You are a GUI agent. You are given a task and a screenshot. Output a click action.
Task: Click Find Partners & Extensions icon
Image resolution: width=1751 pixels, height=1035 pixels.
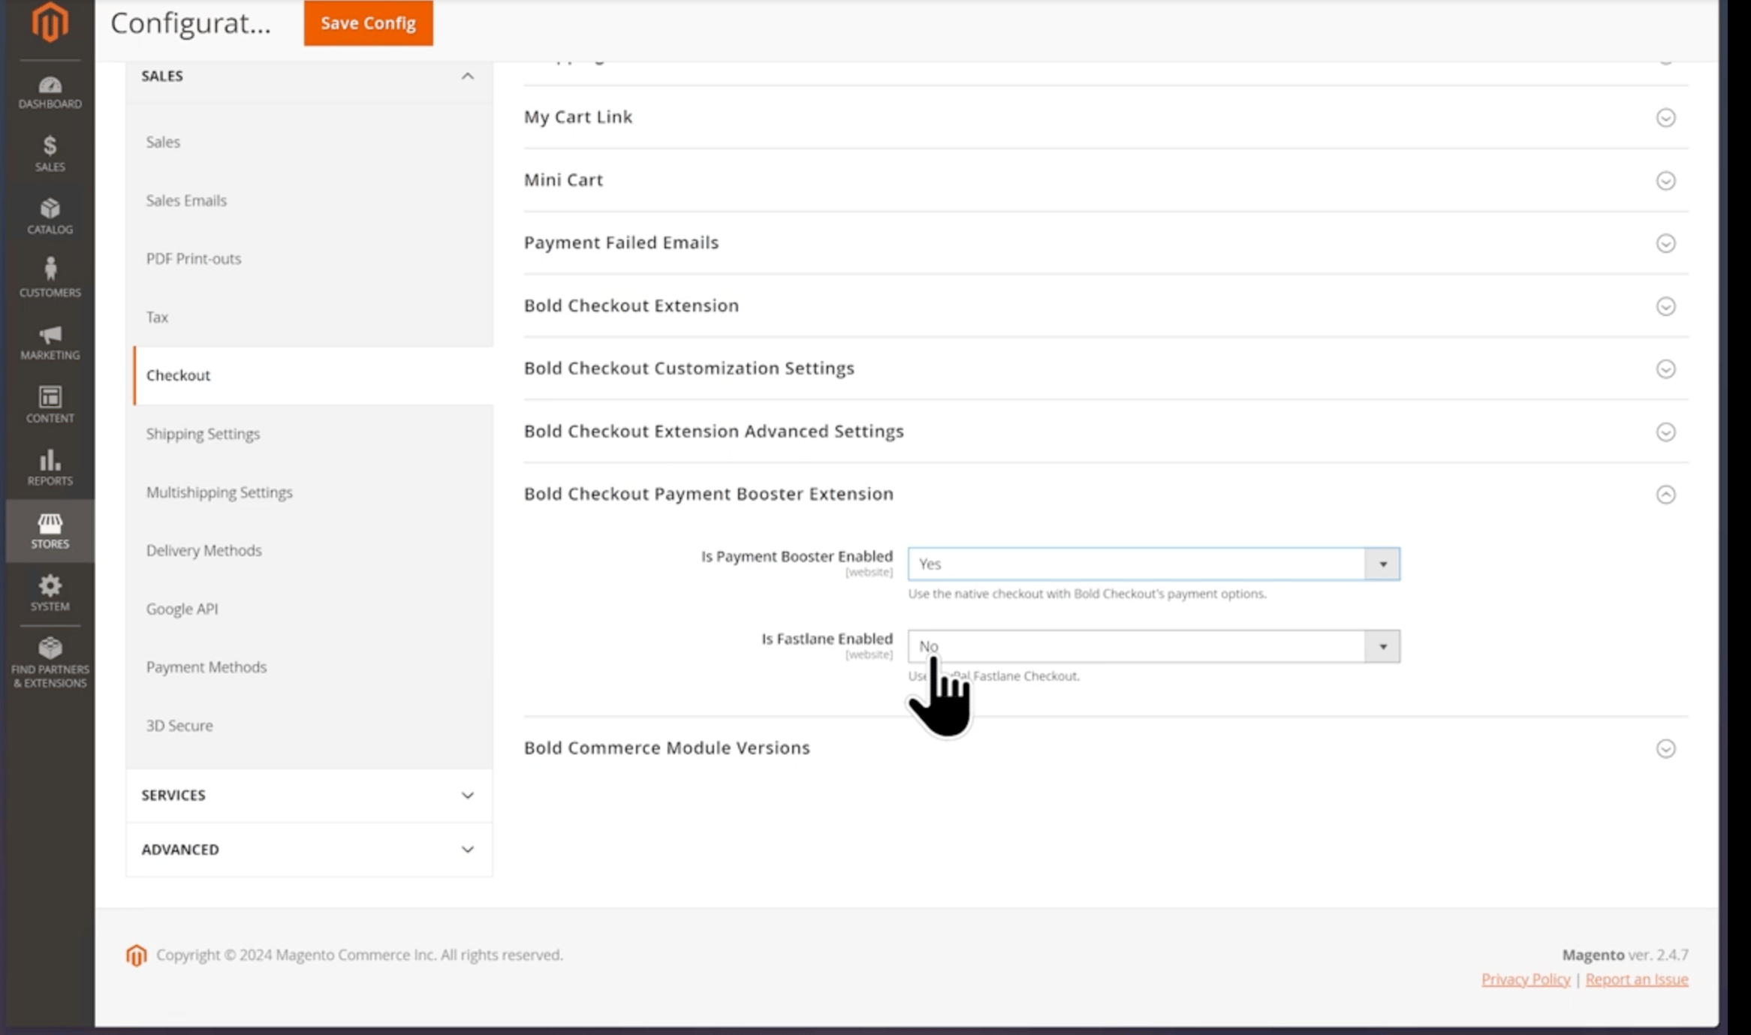[x=50, y=661]
